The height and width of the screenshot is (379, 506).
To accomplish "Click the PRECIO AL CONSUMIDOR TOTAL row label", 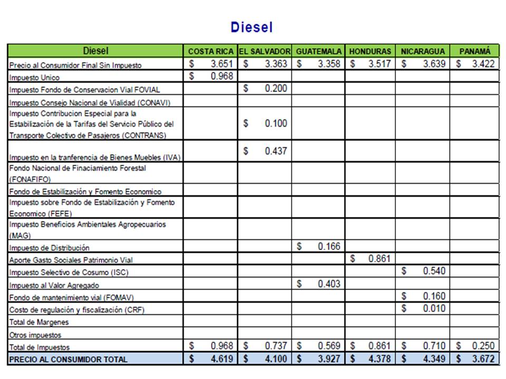I will click(x=68, y=359).
